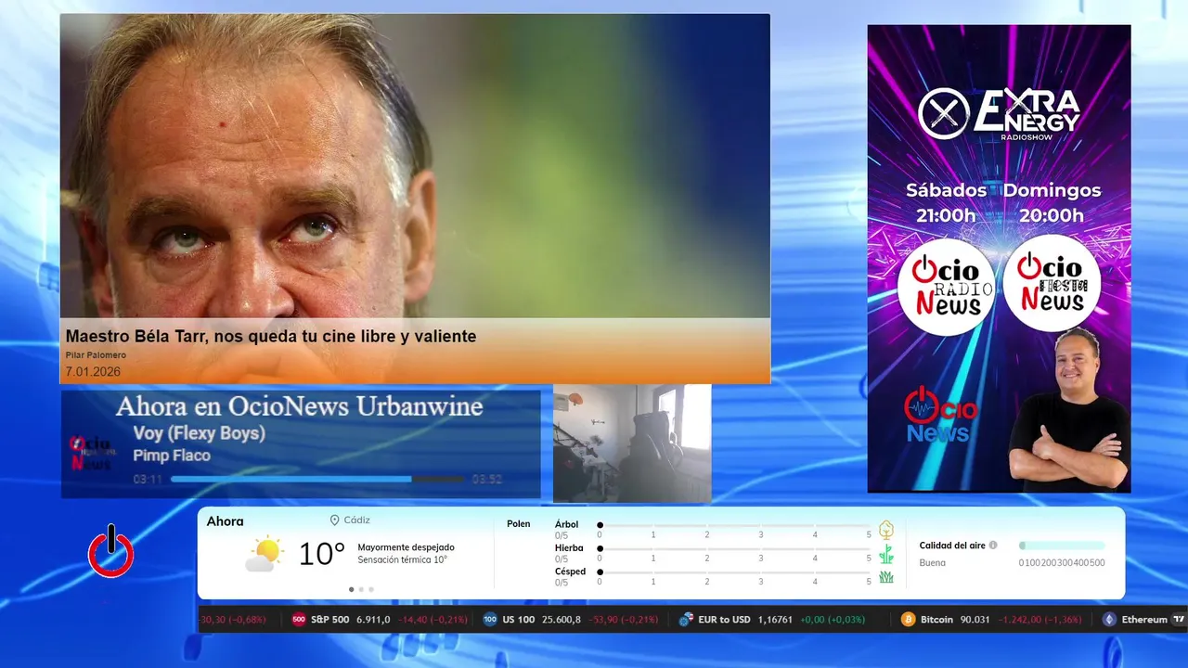Click the webcam studio video thumbnail
The width and height of the screenshot is (1188, 668).
click(632, 443)
